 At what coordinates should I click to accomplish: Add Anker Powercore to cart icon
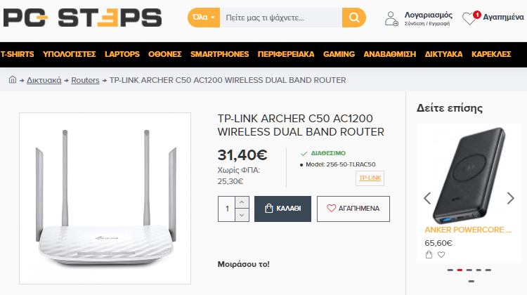429,255
